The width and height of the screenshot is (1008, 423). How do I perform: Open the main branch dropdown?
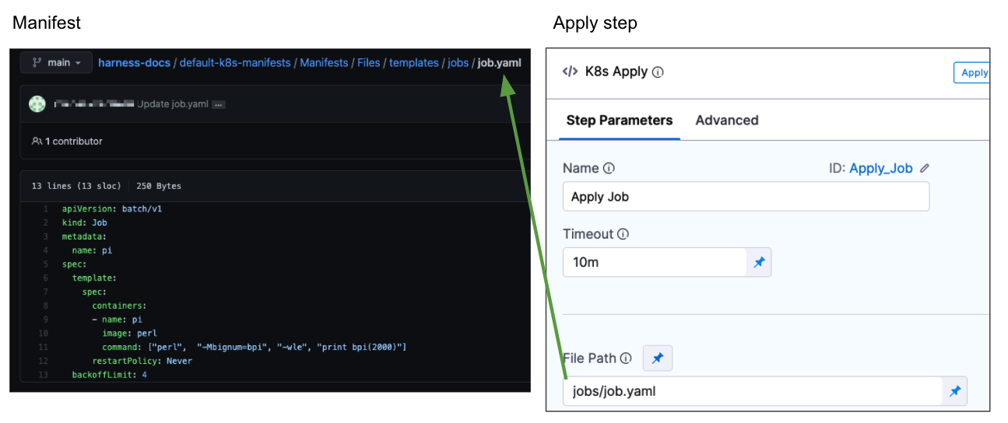click(x=56, y=63)
